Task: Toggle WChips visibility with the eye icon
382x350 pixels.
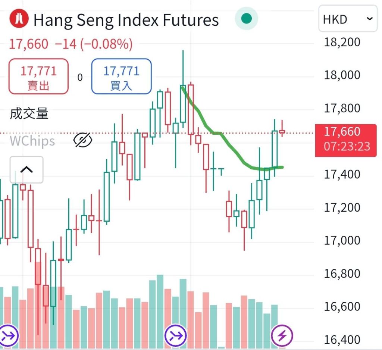Action: point(83,140)
